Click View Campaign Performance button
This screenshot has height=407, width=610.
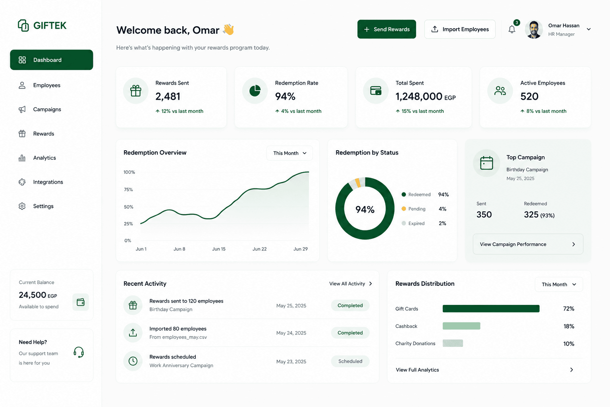point(528,244)
